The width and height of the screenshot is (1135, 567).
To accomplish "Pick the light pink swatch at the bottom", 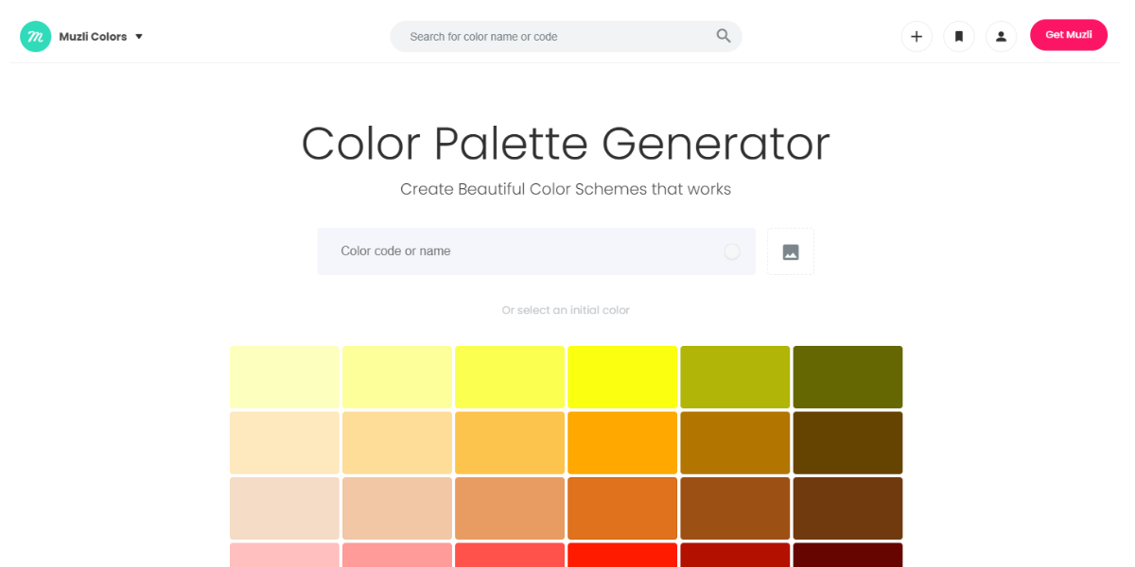I will [x=284, y=556].
